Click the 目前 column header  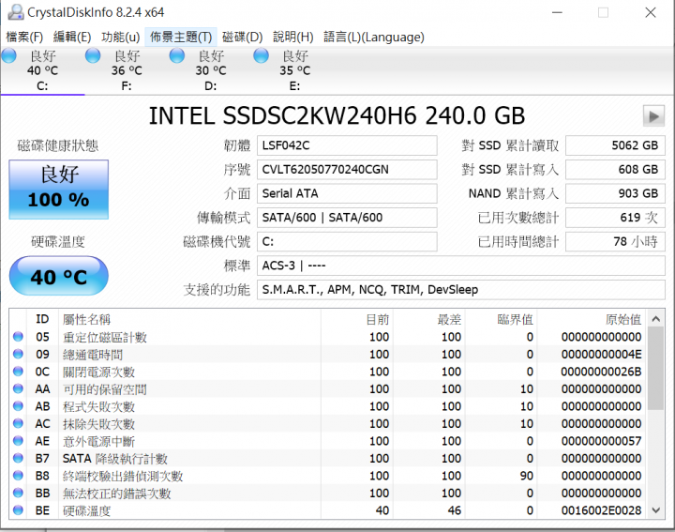(x=378, y=319)
